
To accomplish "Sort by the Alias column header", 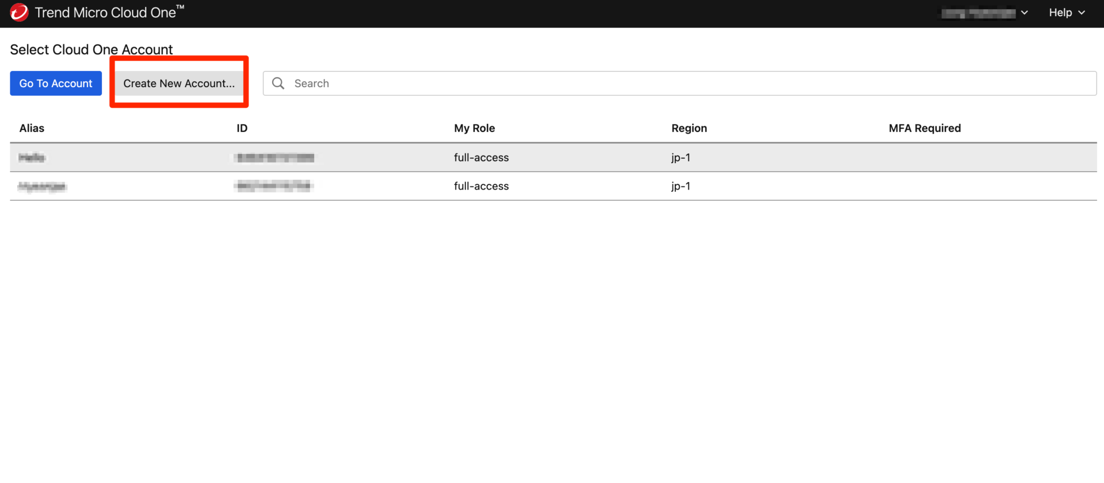I will [x=32, y=128].
